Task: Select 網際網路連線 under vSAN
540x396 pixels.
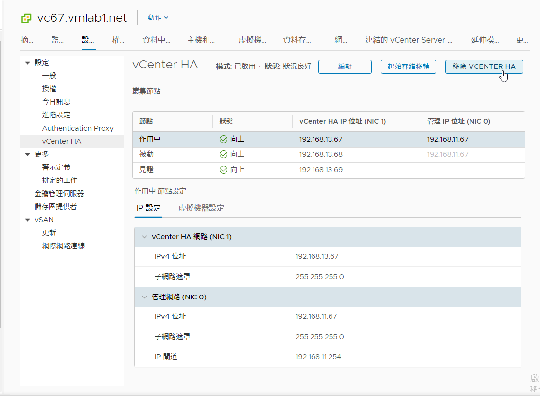Action: coord(63,246)
